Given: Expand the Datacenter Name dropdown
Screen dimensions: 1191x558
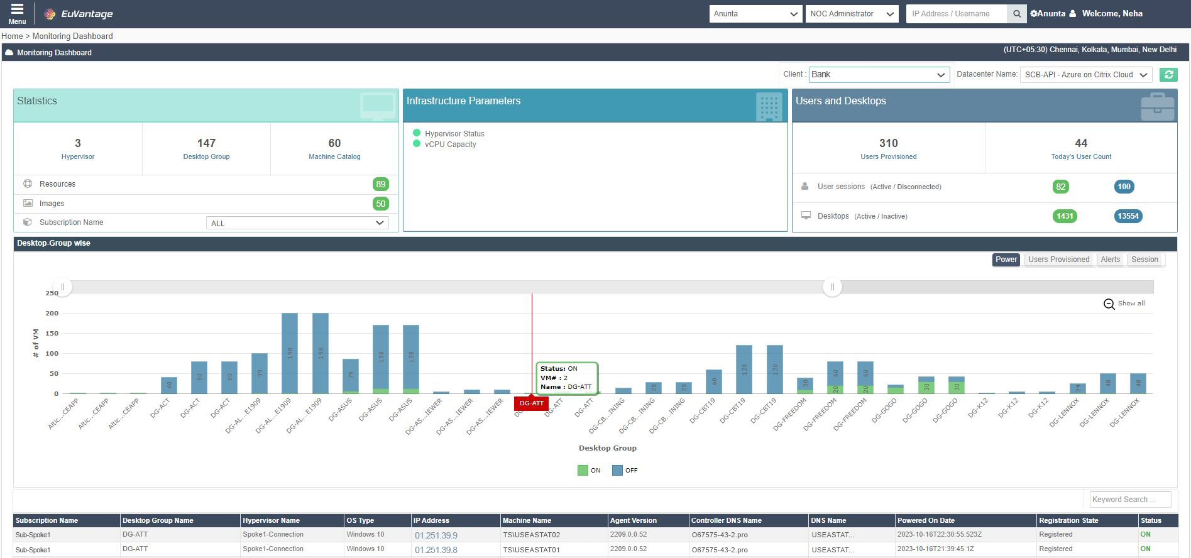Looking at the screenshot, I should [x=1085, y=75].
